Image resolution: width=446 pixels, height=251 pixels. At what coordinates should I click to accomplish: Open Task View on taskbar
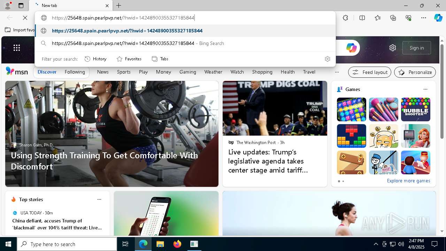(125, 244)
